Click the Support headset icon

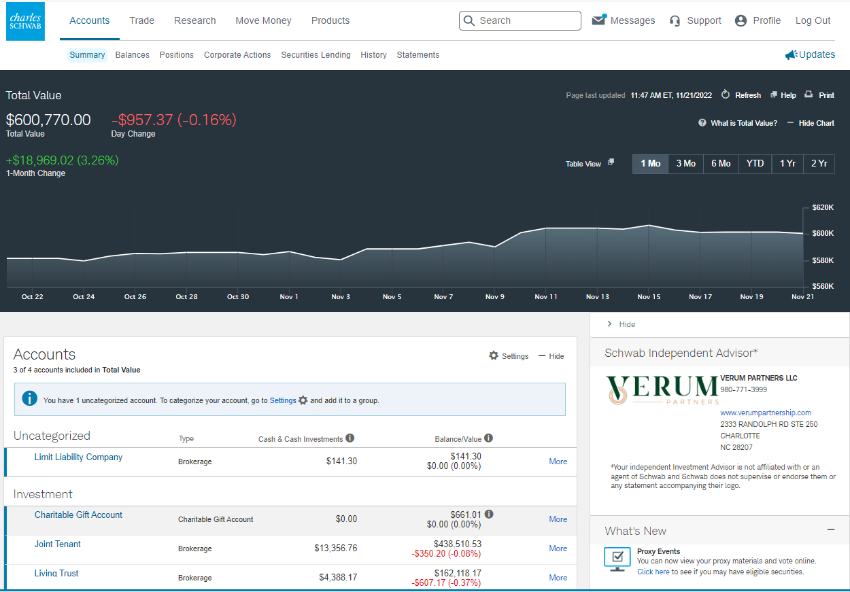675,21
